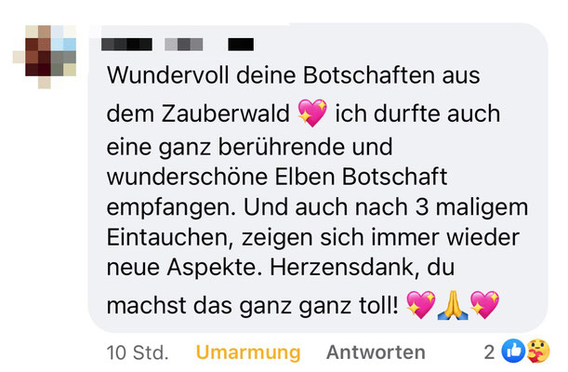
Task: Click the last black redacted name block
Action: [x=241, y=45]
